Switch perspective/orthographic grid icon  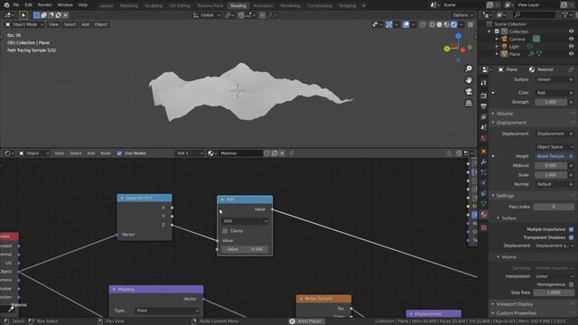469,103
